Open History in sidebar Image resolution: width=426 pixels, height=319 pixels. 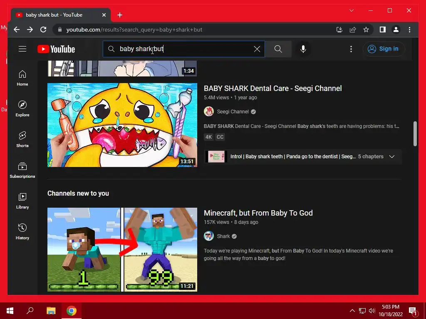(x=22, y=232)
